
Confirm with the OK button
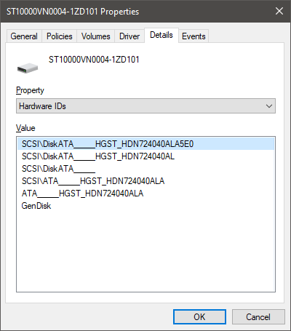(x=199, y=316)
